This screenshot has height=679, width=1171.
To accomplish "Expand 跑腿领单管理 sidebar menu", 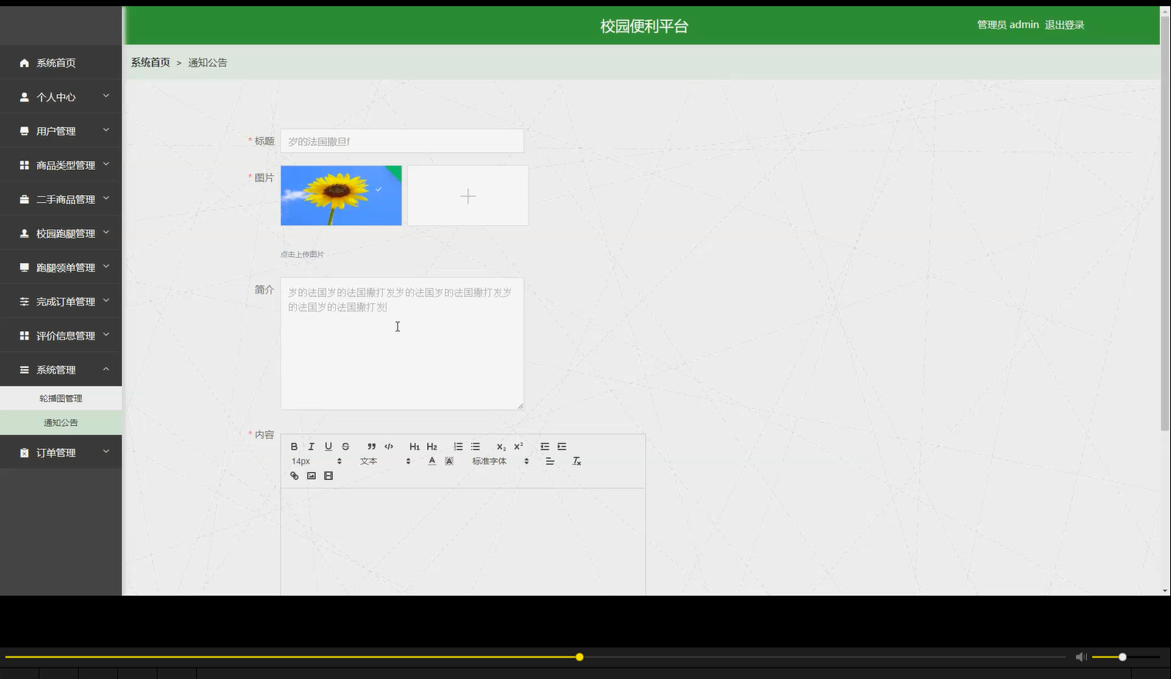I will pyautogui.click(x=61, y=267).
